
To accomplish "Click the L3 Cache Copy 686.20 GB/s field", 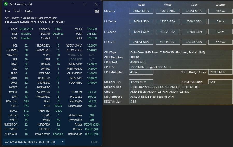I will pos(194,42).
